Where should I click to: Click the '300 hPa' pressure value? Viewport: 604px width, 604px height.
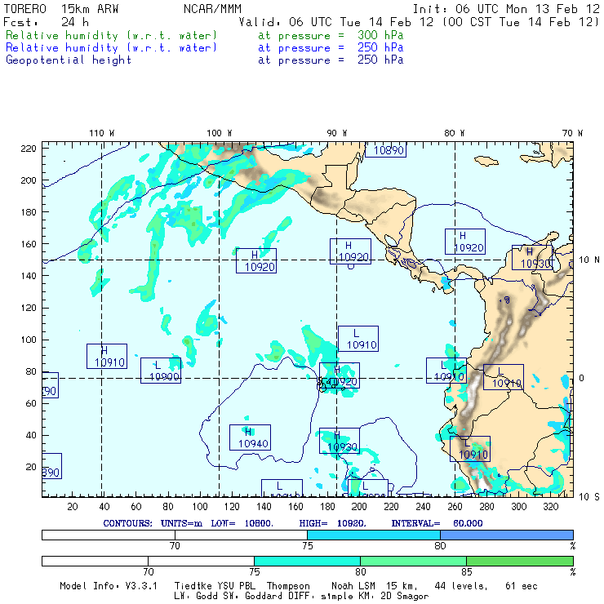tap(380, 35)
